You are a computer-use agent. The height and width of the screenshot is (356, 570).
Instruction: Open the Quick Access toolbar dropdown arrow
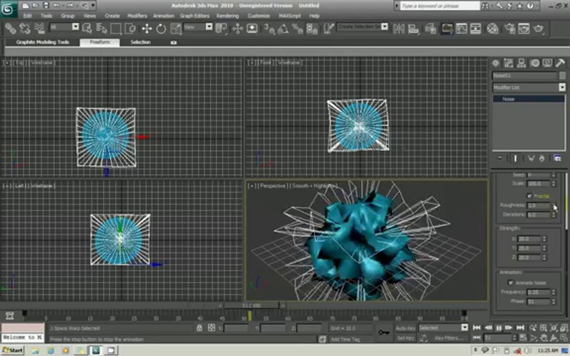coord(93,5)
